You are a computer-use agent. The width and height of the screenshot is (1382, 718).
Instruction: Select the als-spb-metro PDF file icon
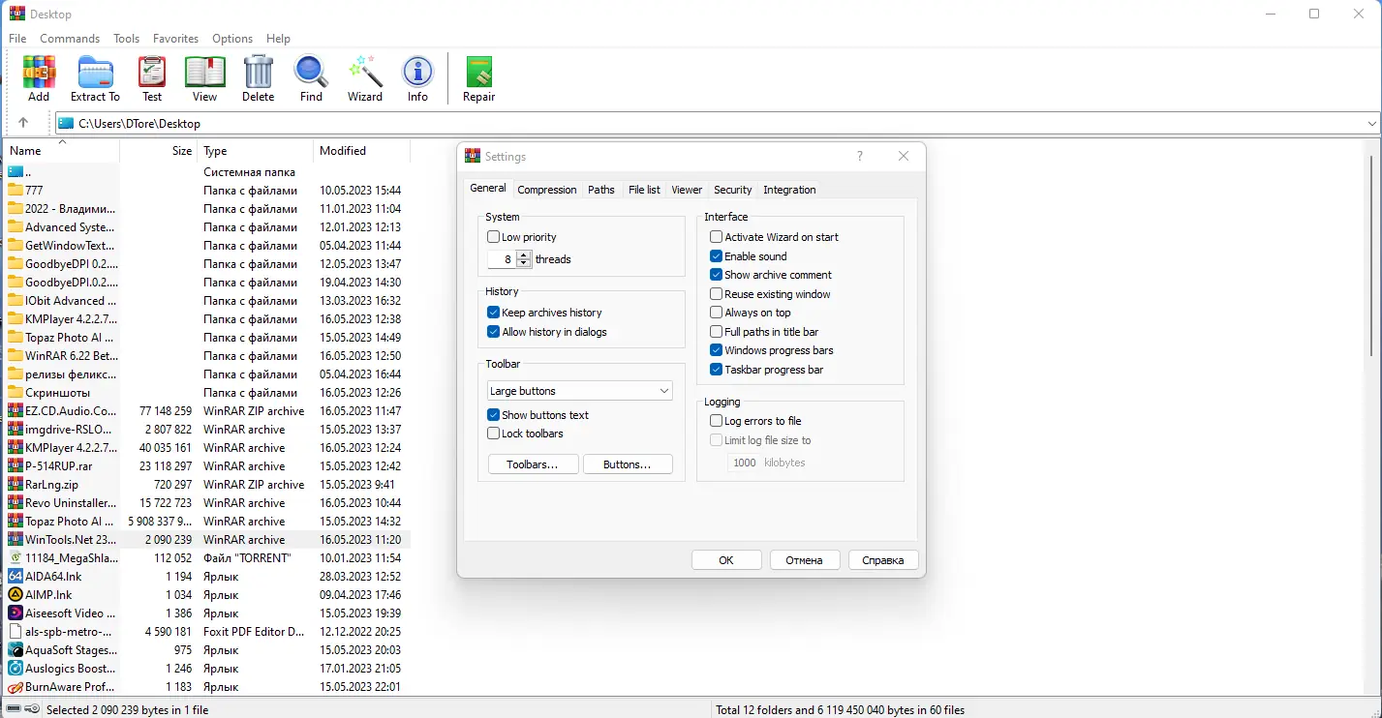click(15, 632)
